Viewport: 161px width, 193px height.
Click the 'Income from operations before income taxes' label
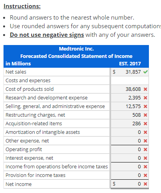(57, 167)
